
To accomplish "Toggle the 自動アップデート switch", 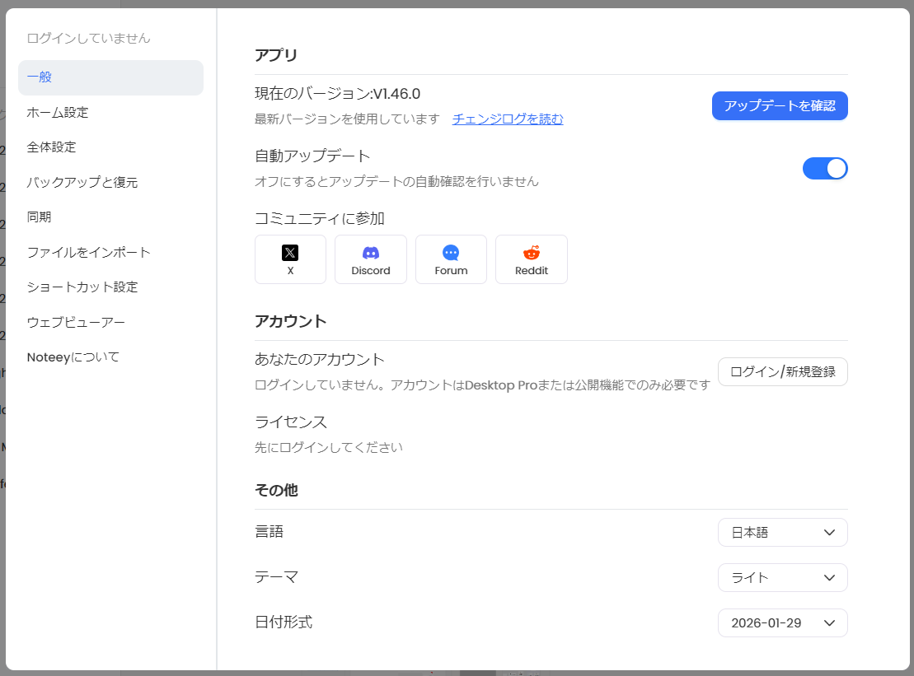I will 825,169.
